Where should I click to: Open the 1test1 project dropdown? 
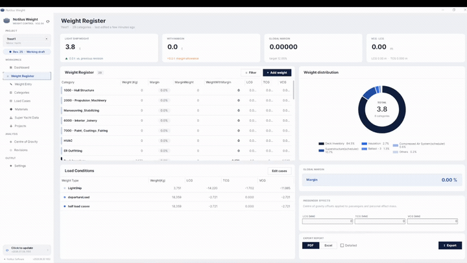(27, 40)
